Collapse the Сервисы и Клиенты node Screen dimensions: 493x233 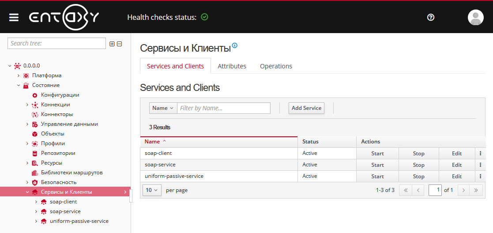pyautogui.click(x=27, y=192)
